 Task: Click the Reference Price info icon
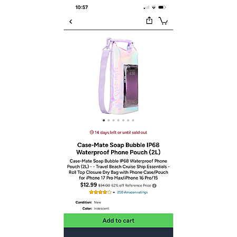pos(154,186)
